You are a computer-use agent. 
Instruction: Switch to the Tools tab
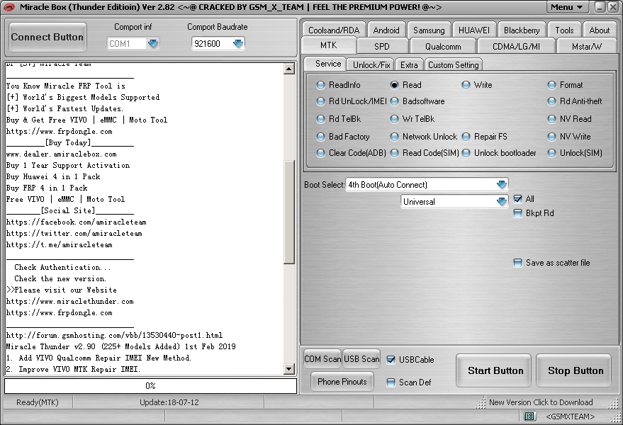(564, 30)
